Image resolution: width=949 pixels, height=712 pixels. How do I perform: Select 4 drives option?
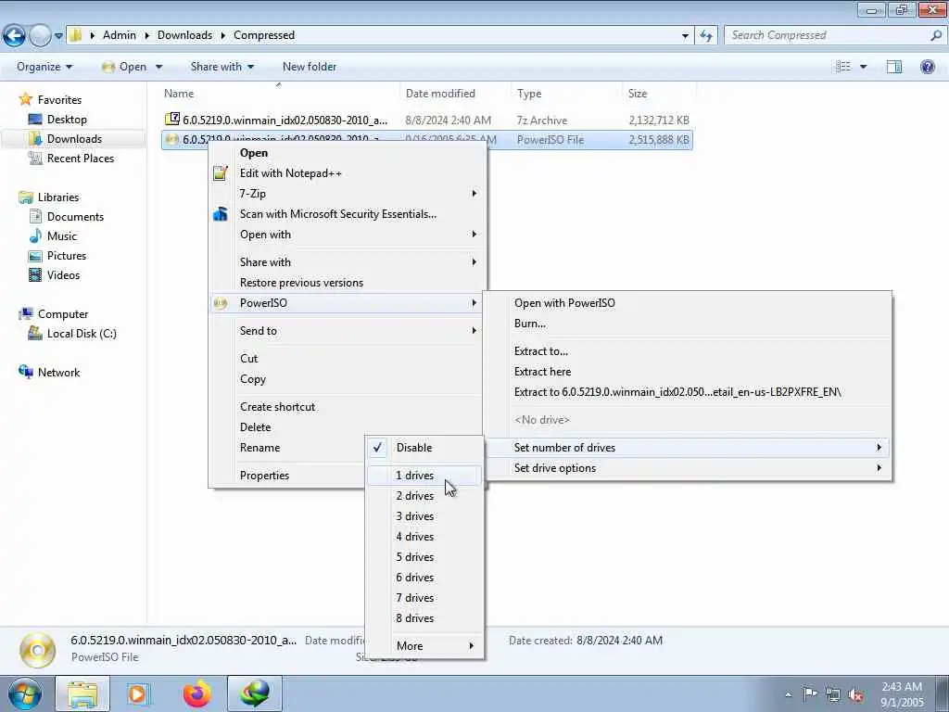tap(424, 537)
